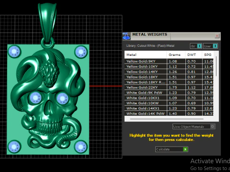The image size is (230, 172).
Task: Click the Calculate button
Action: click(x=172, y=149)
